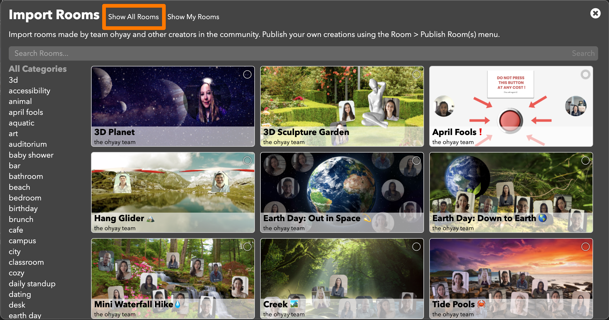Viewport: 609px width, 320px height.
Task: Open the Hang Glider room thumbnail
Action: [x=173, y=186]
